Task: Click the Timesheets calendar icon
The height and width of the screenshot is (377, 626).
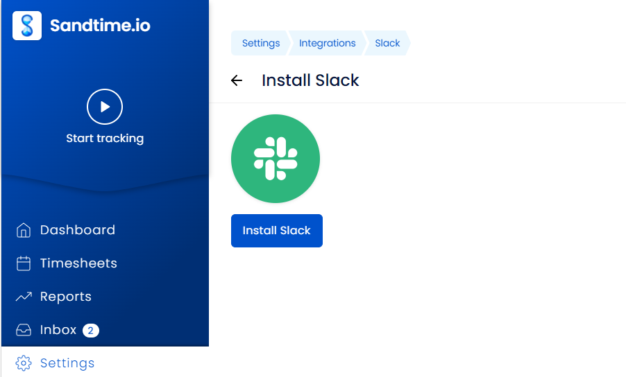Action: pos(24,263)
